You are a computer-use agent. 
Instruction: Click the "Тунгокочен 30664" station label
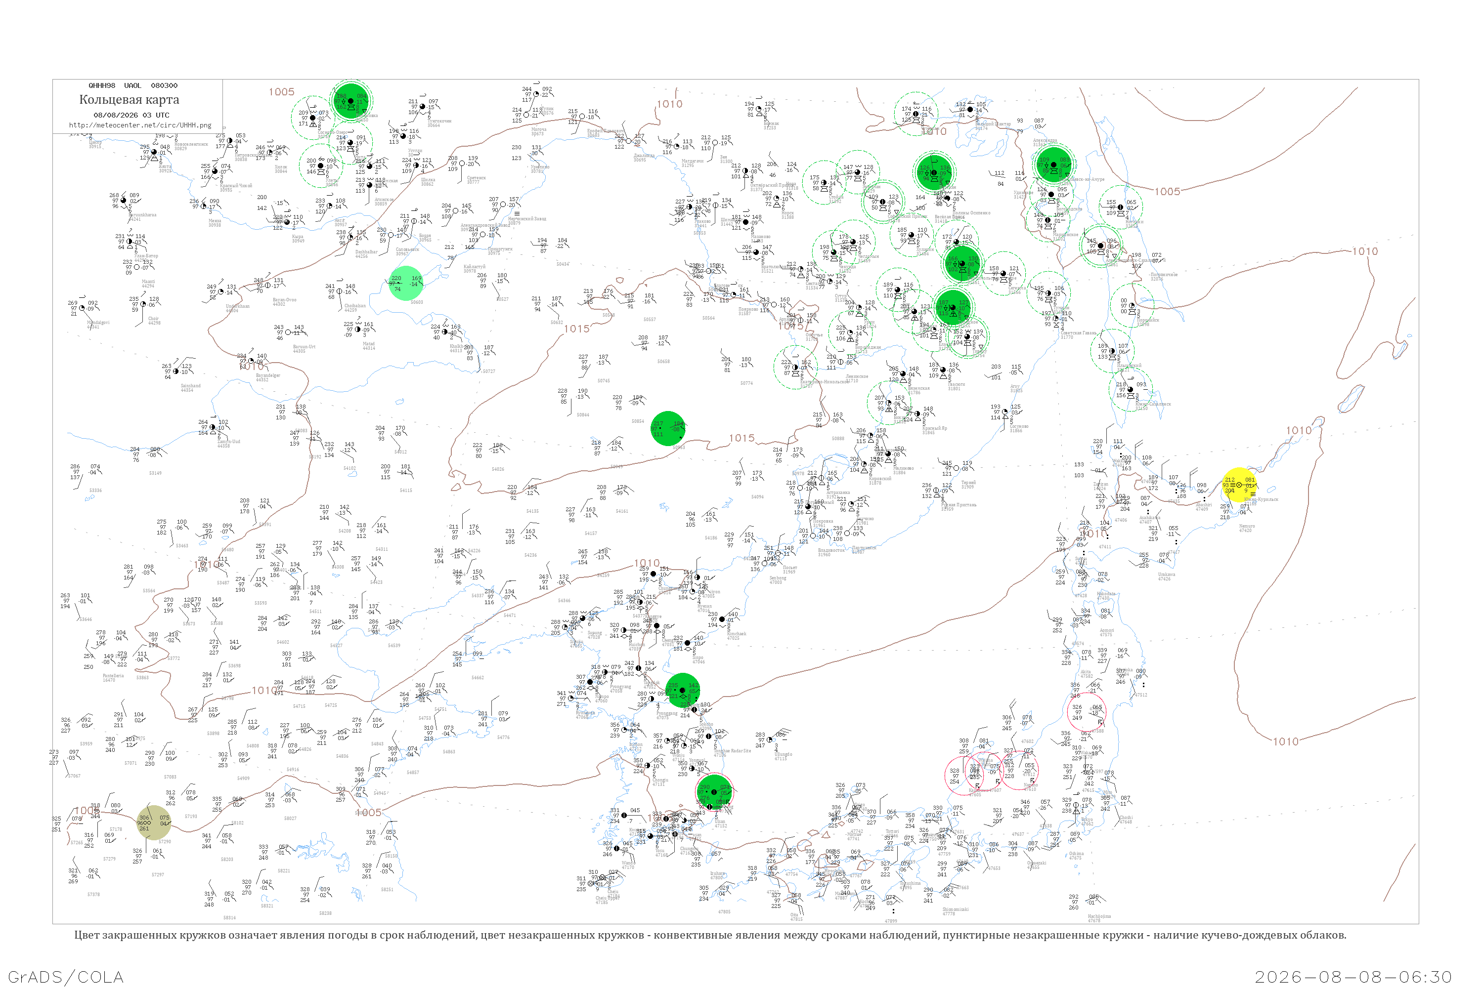439,123
